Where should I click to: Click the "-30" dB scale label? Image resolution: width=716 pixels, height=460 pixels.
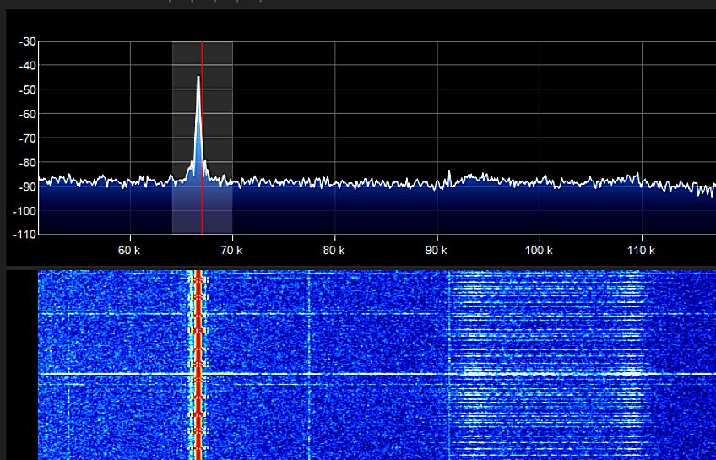coord(27,41)
